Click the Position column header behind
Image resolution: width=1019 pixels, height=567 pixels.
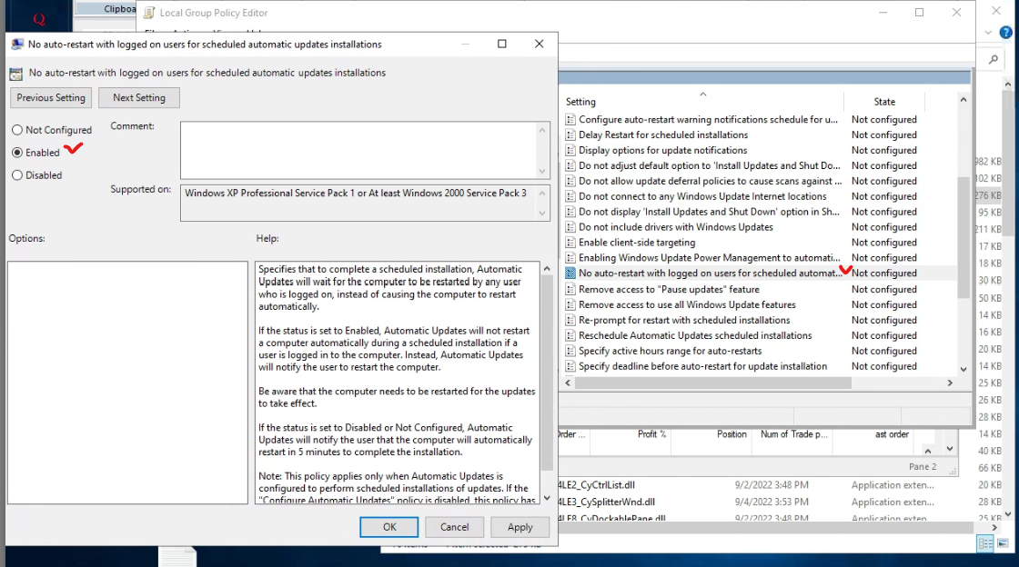(731, 434)
